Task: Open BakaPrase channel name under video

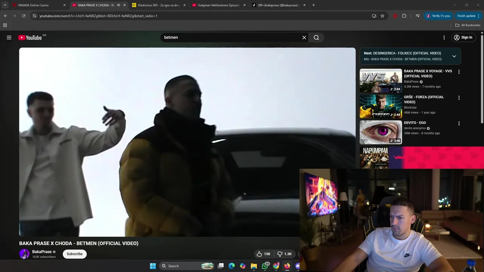Action: coord(42,252)
